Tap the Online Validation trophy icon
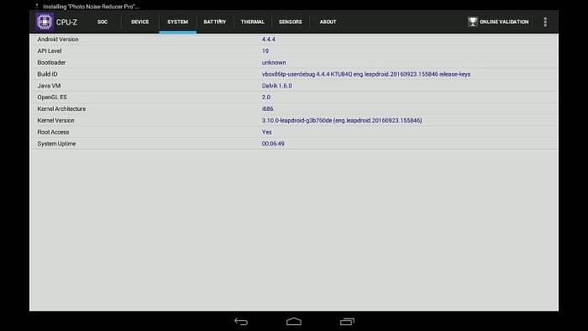The height and width of the screenshot is (331, 588). [x=473, y=22]
